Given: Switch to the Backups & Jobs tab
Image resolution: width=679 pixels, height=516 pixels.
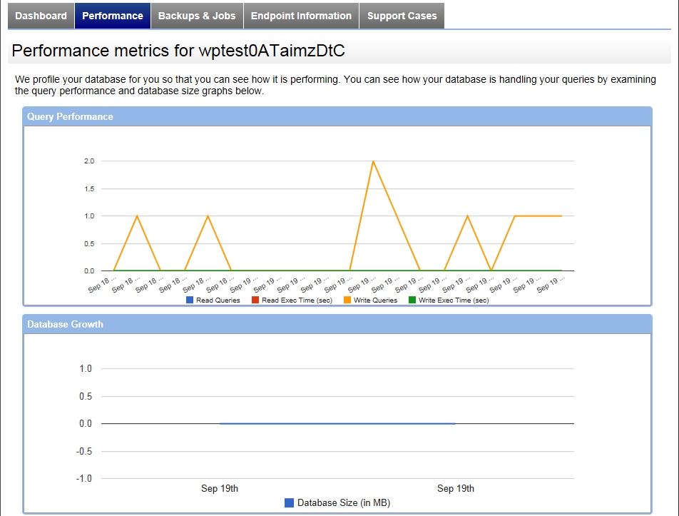Looking at the screenshot, I should [x=197, y=16].
